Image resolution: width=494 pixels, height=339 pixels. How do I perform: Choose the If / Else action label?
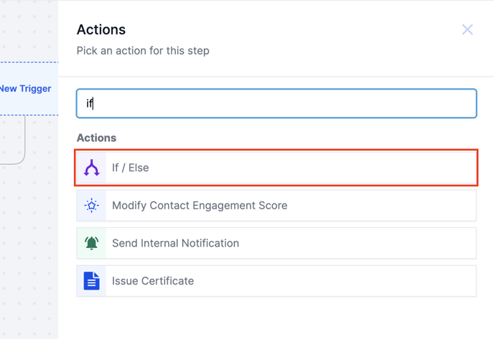pyautogui.click(x=131, y=168)
